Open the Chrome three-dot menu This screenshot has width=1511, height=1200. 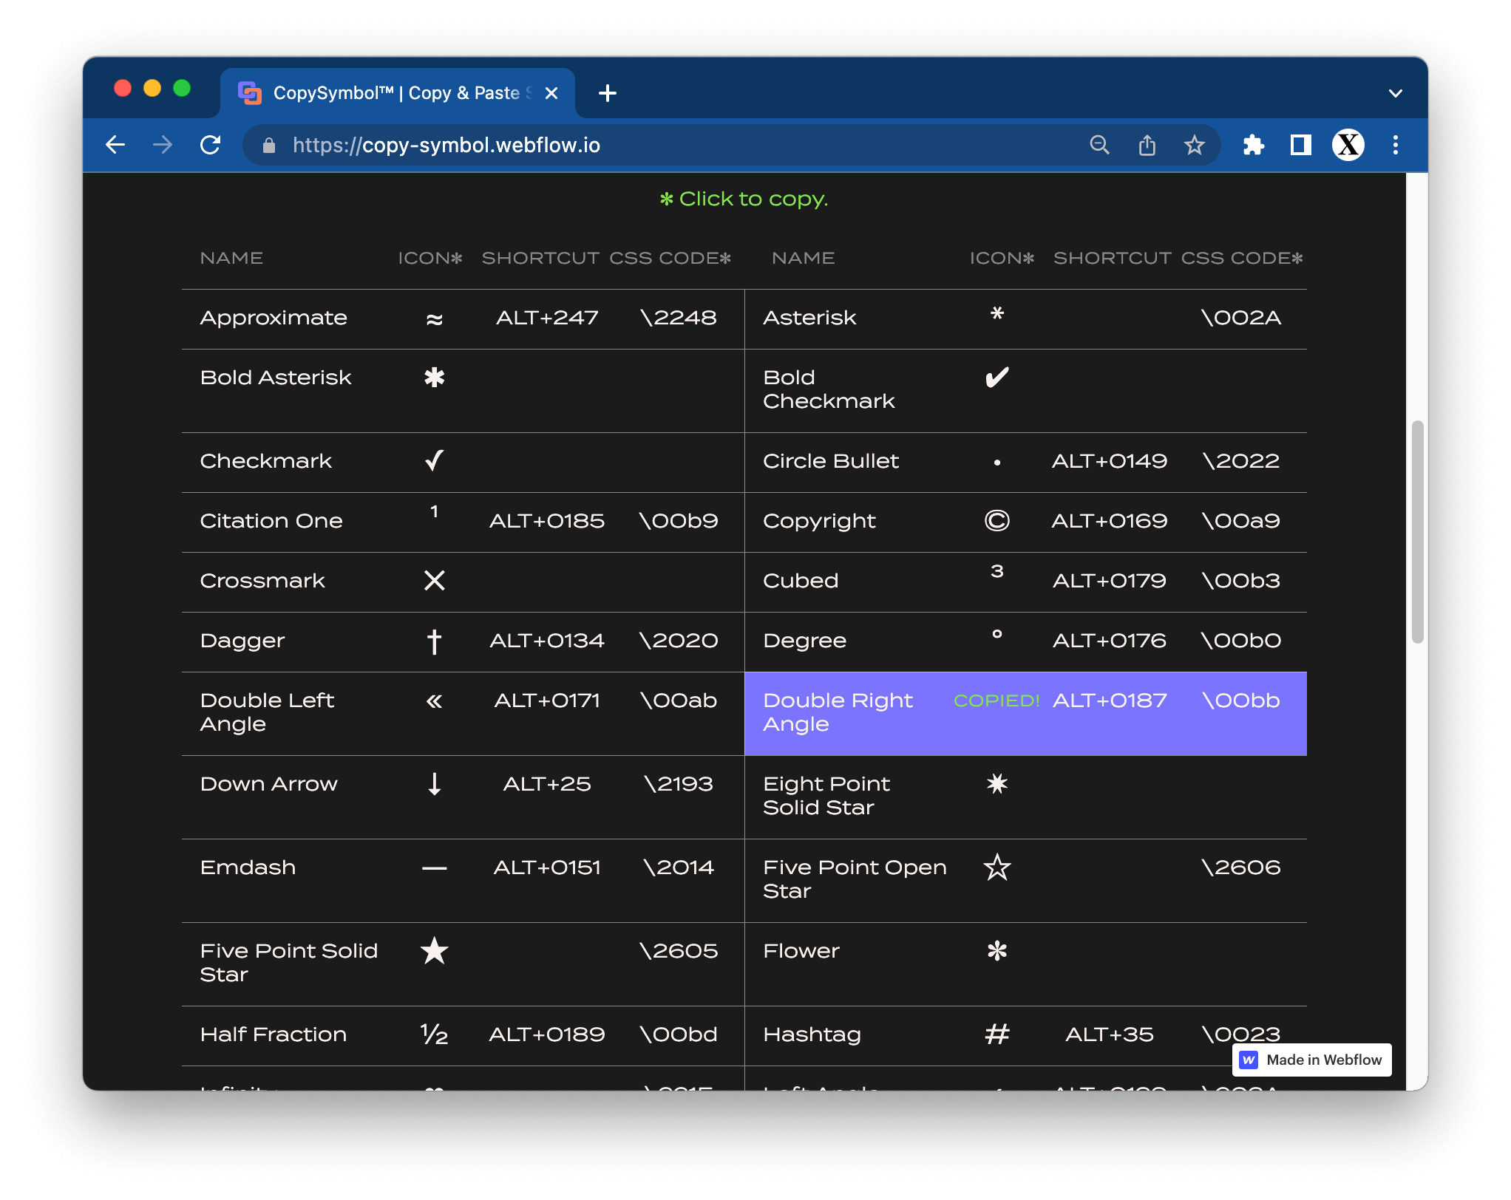1395,145
